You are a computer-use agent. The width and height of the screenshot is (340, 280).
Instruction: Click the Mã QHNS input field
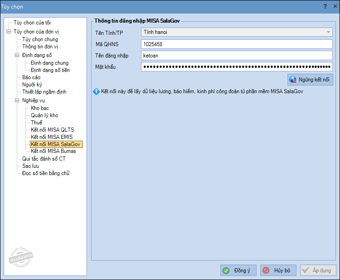point(237,44)
